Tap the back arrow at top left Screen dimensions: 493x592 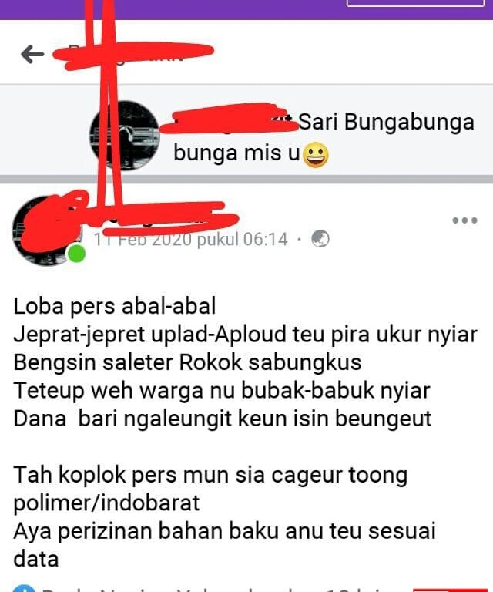coord(32,55)
